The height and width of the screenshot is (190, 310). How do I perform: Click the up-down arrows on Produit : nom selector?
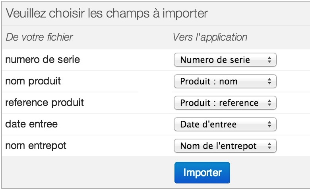269,81
